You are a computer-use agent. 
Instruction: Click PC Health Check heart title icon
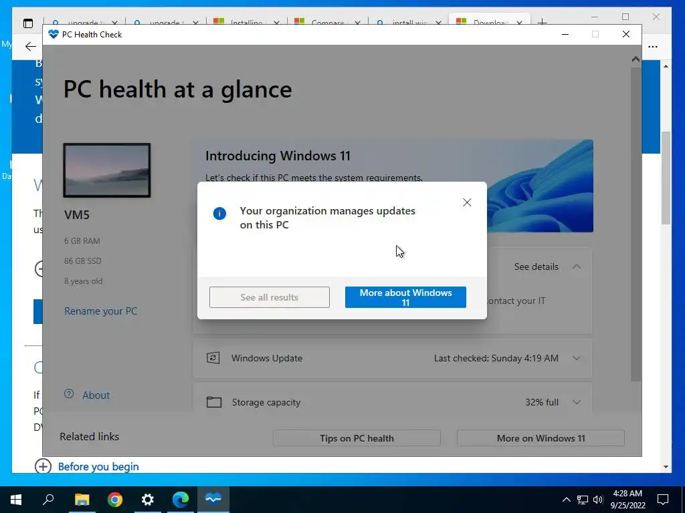pos(54,34)
